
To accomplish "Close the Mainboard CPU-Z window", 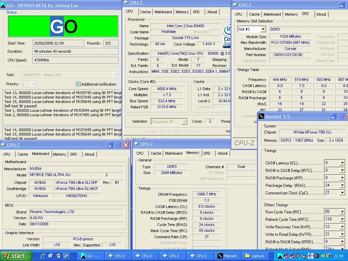I will (126, 145).
